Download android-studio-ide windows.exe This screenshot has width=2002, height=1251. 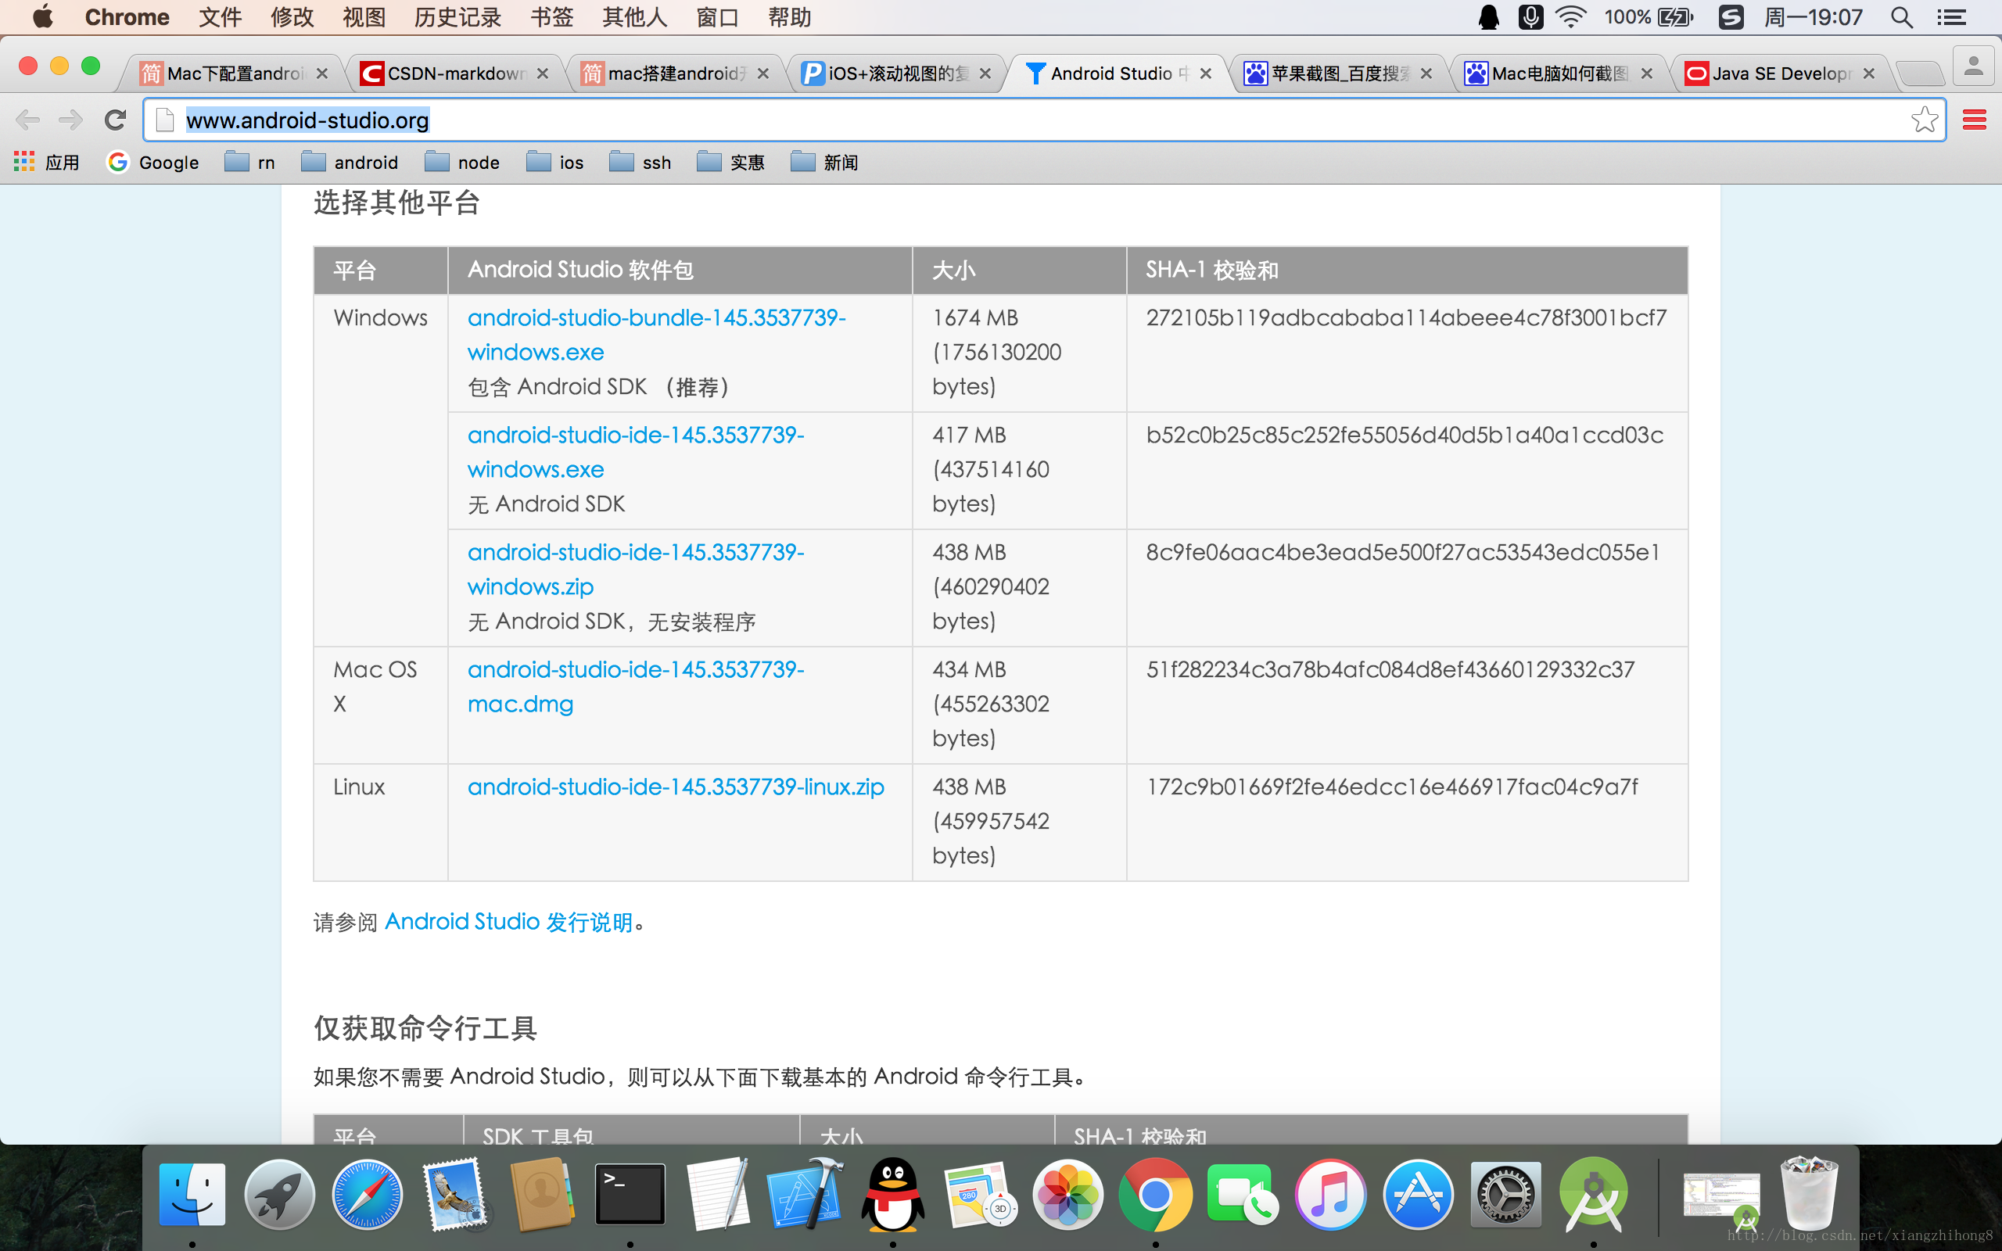[635, 452]
